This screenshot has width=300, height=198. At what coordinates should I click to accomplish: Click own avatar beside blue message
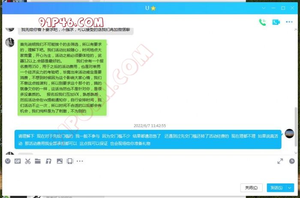click(x=289, y=134)
